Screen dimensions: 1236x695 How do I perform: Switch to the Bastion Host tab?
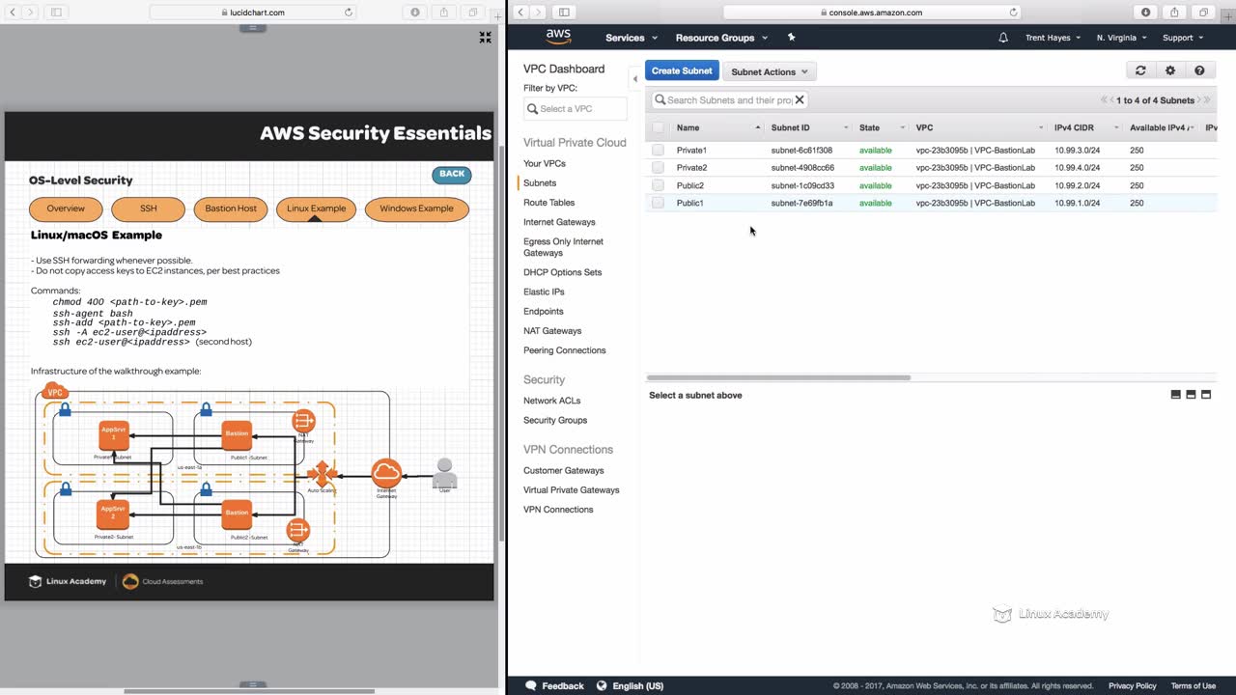click(x=231, y=208)
